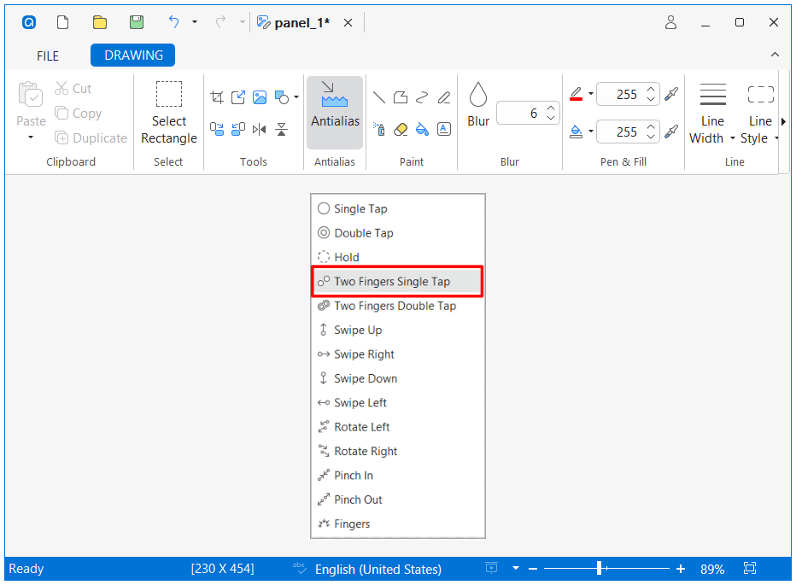796x585 pixels.
Task: Open the undo history dropdown arrow
Action: click(x=195, y=22)
